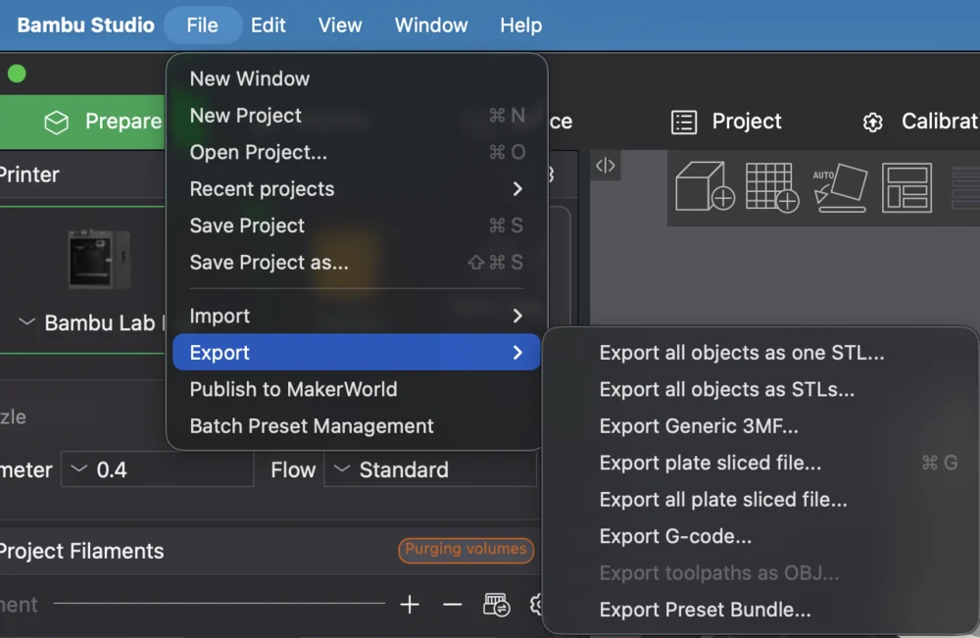The width and height of the screenshot is (980, 638).
Task: Choose Export G-code...
Action: point(759,537)
